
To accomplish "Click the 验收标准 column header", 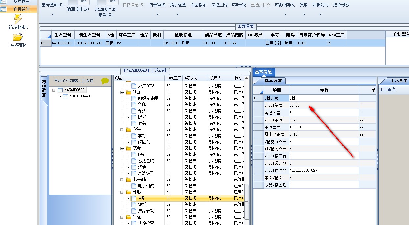I will [x=183, y=35].
